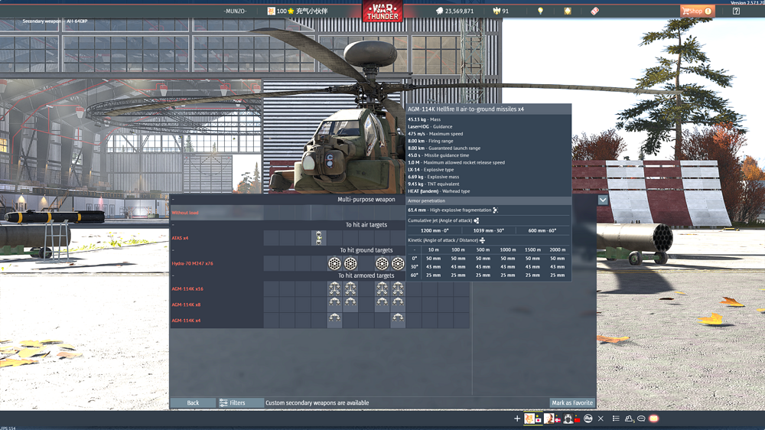Open the gold premium account icon
This screenshot has height=430, width=765.
tap(568, 11)
